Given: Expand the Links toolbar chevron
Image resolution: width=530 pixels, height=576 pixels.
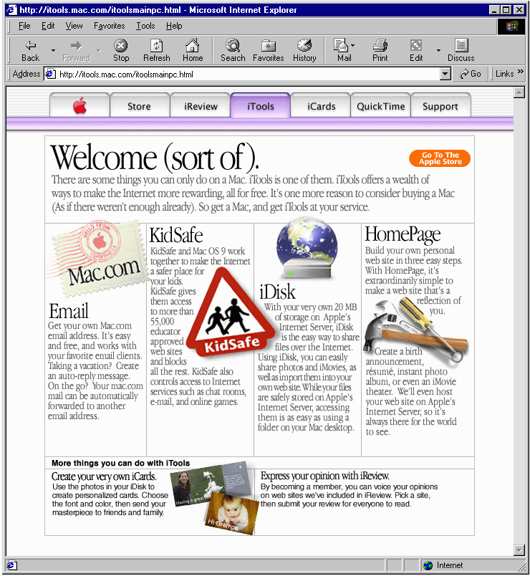Looking at the screenshot, I should [521, 72].
